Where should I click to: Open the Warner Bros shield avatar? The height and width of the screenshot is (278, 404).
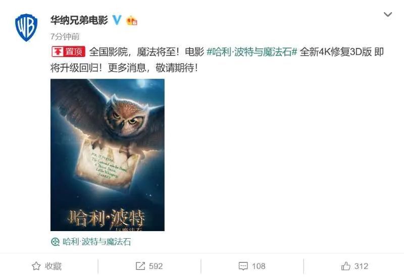pos(26,27)
